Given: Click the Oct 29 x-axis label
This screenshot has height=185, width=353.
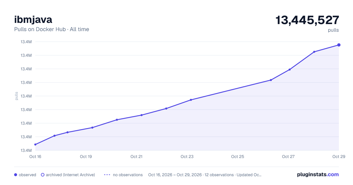Looking at the screenshot, I should click(339, 157).
